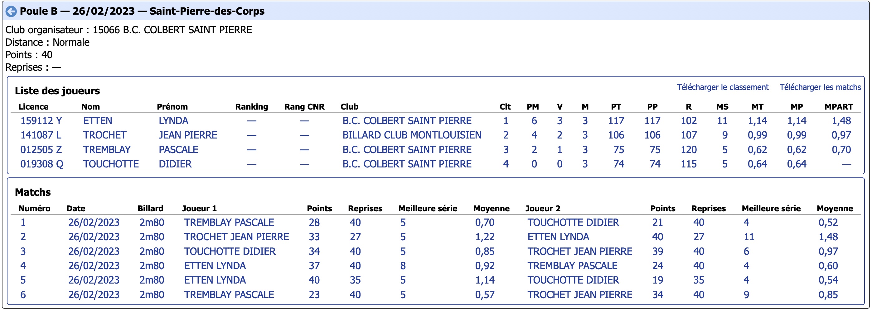Click the blue back arrow icon

point(11,12)
